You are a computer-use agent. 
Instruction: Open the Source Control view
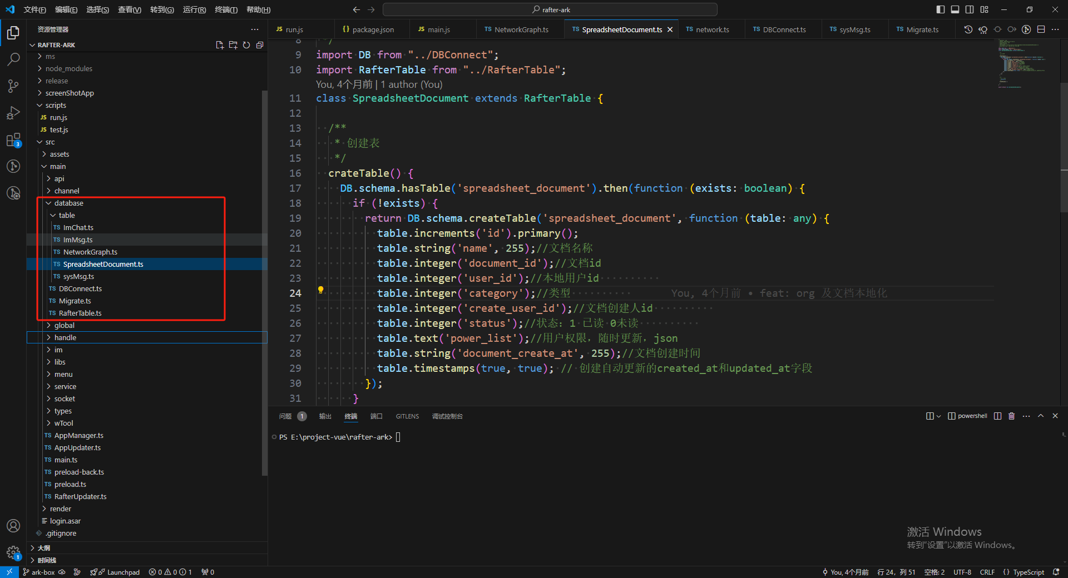pyautogui.click(x=13, y=86)
